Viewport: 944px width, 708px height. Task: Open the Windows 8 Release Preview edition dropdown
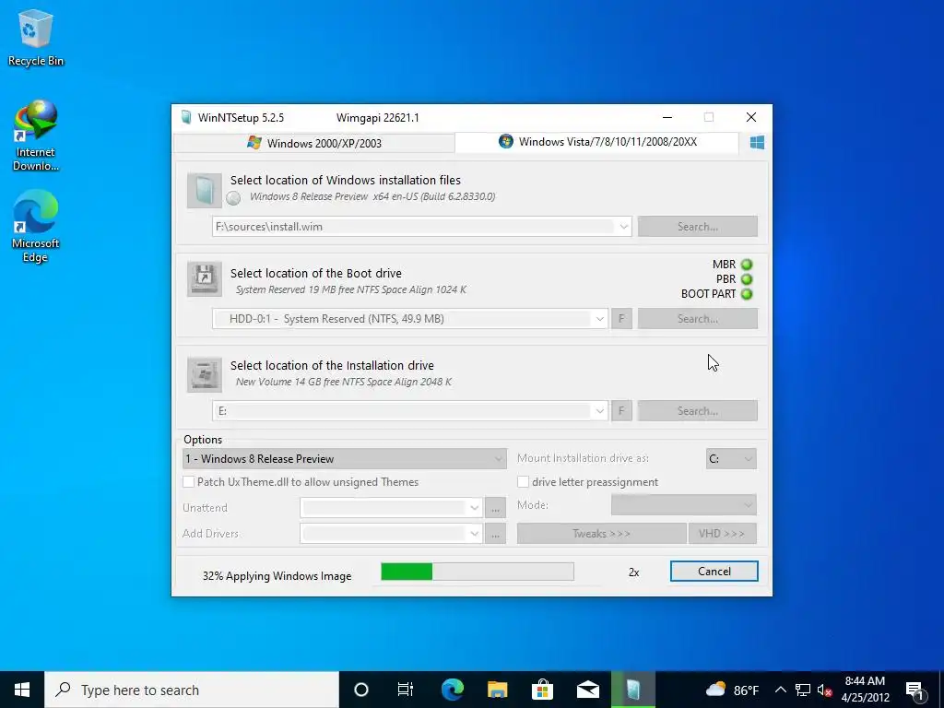pyautogui.click(x=345, y=459)
